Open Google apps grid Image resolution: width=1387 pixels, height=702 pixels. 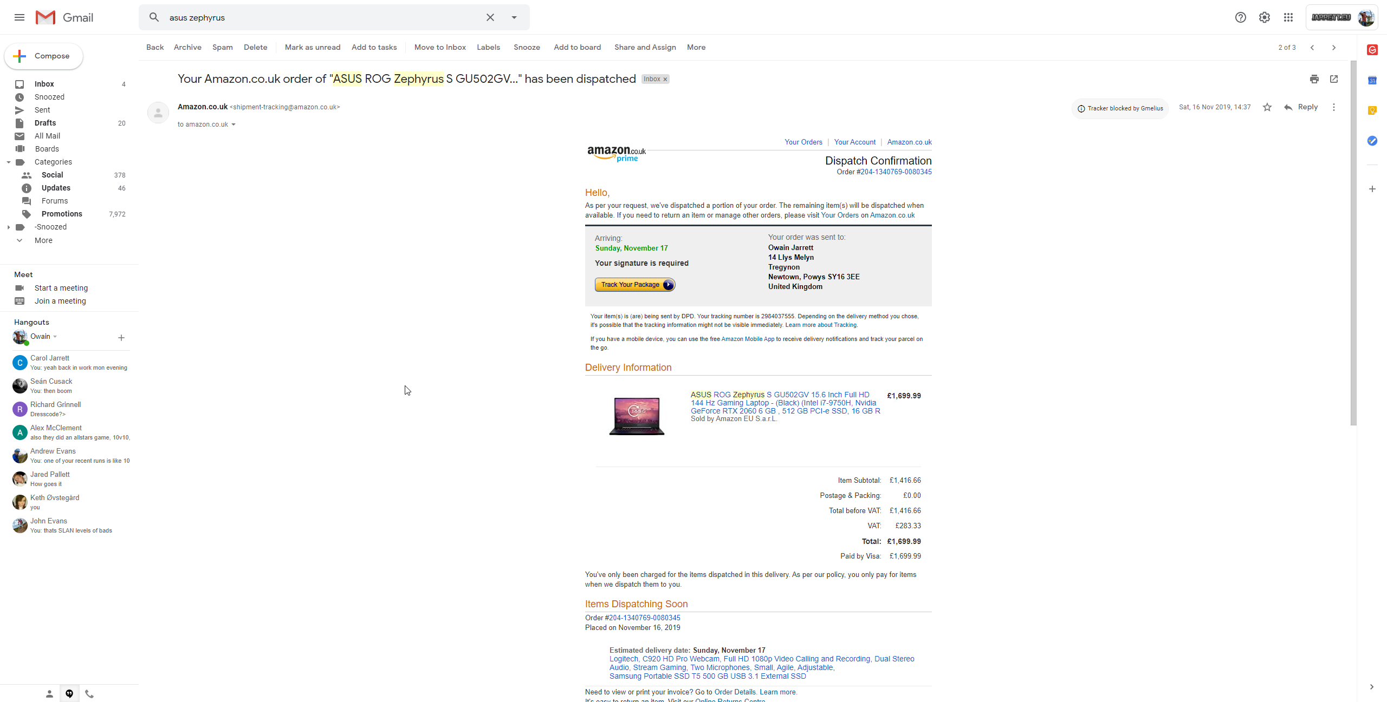[1288, 17]
